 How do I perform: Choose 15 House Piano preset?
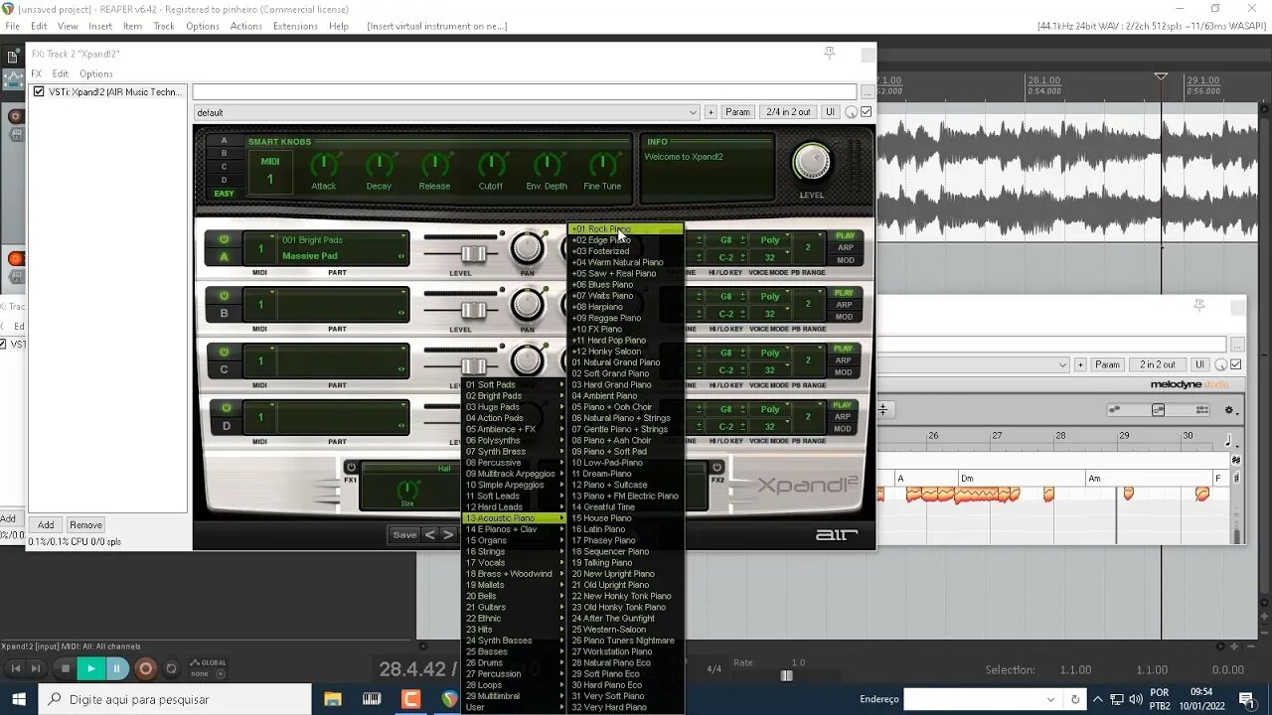(x=625, y=518)
